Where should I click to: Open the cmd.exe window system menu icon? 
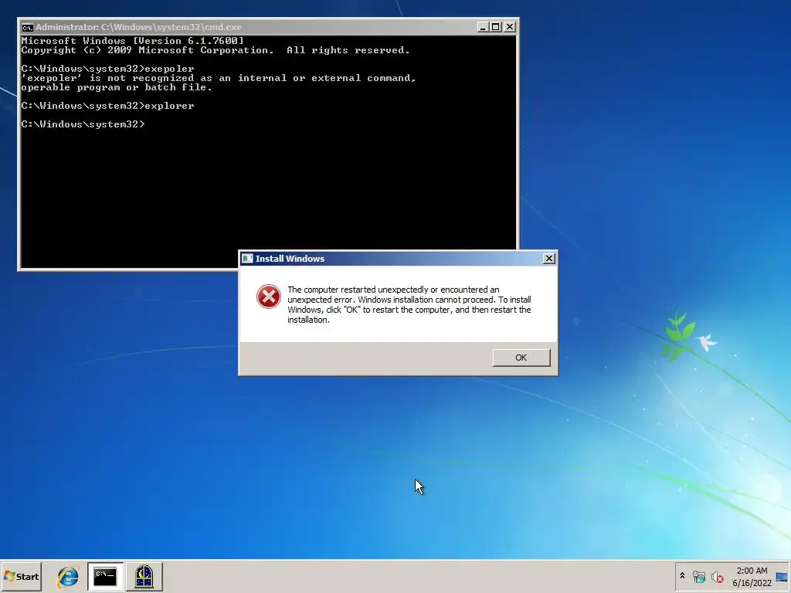(x=27, y=27)
